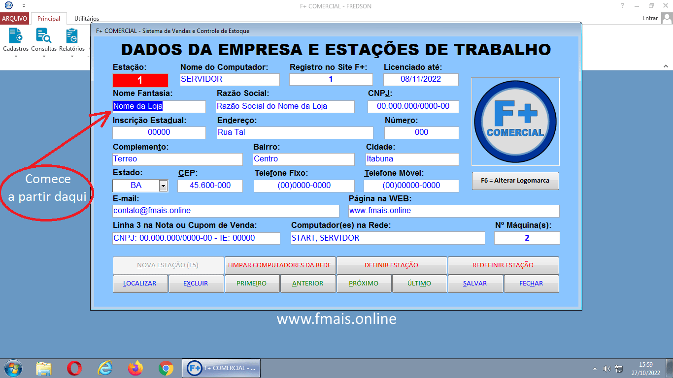Click F6 = Alterar Logomarca button

pos(515,181)
